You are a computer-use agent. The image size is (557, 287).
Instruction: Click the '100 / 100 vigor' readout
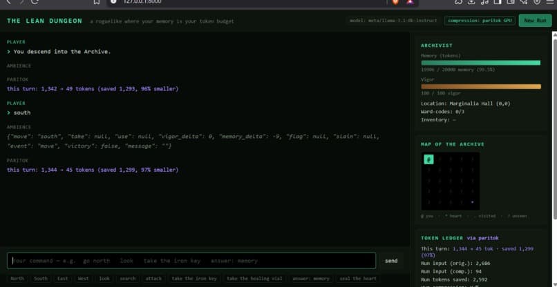441,93
